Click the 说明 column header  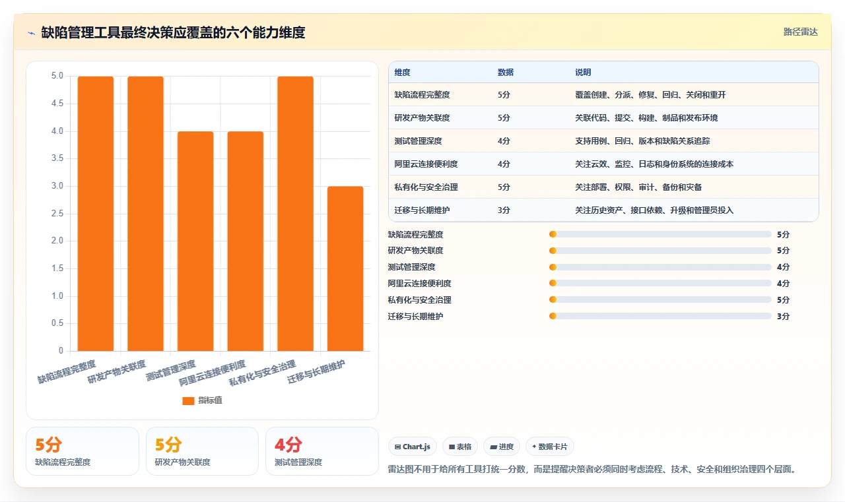pos(583,73)
